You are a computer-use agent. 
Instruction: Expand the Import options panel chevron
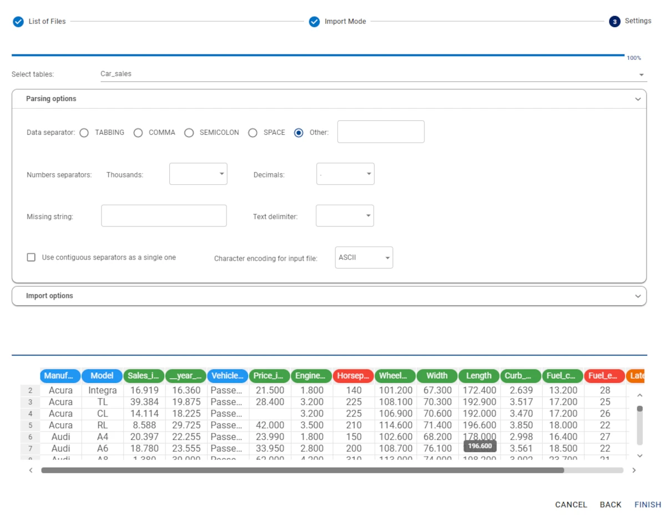point(638,296)
